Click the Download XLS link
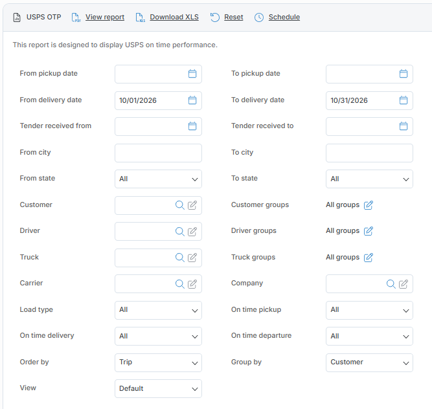 (x=174, y=17)
